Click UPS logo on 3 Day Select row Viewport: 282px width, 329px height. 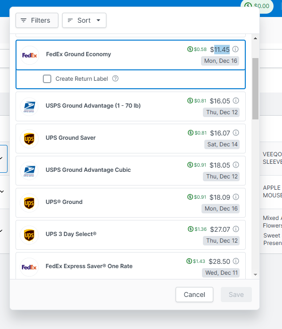(x=29, y=235)
